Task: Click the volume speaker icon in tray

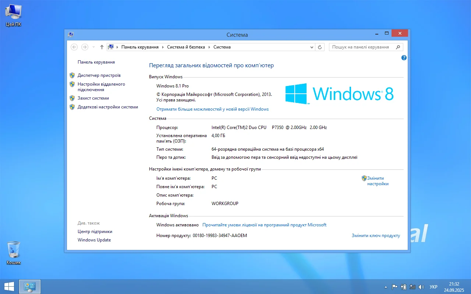Action: point(421,287)
